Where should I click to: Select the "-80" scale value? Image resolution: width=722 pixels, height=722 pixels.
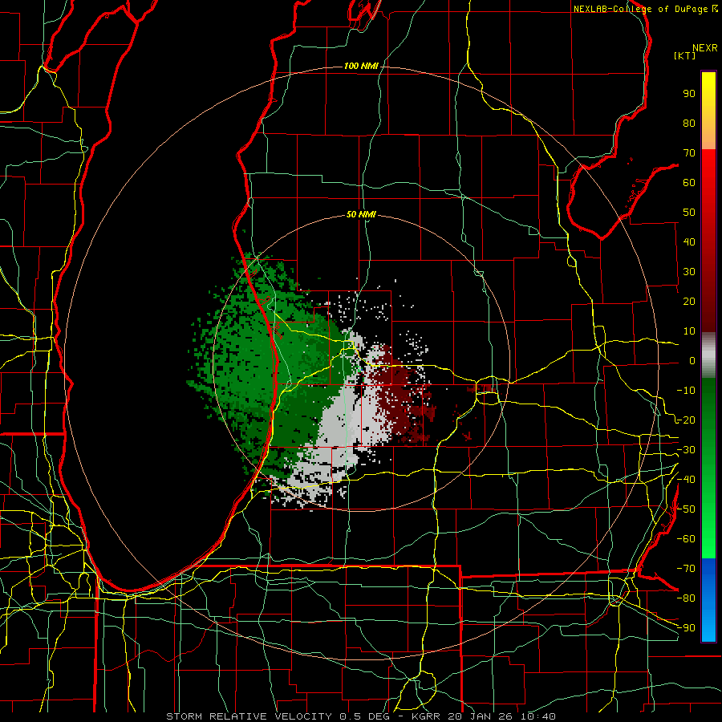pyautogui.click(x=686, y=598)
